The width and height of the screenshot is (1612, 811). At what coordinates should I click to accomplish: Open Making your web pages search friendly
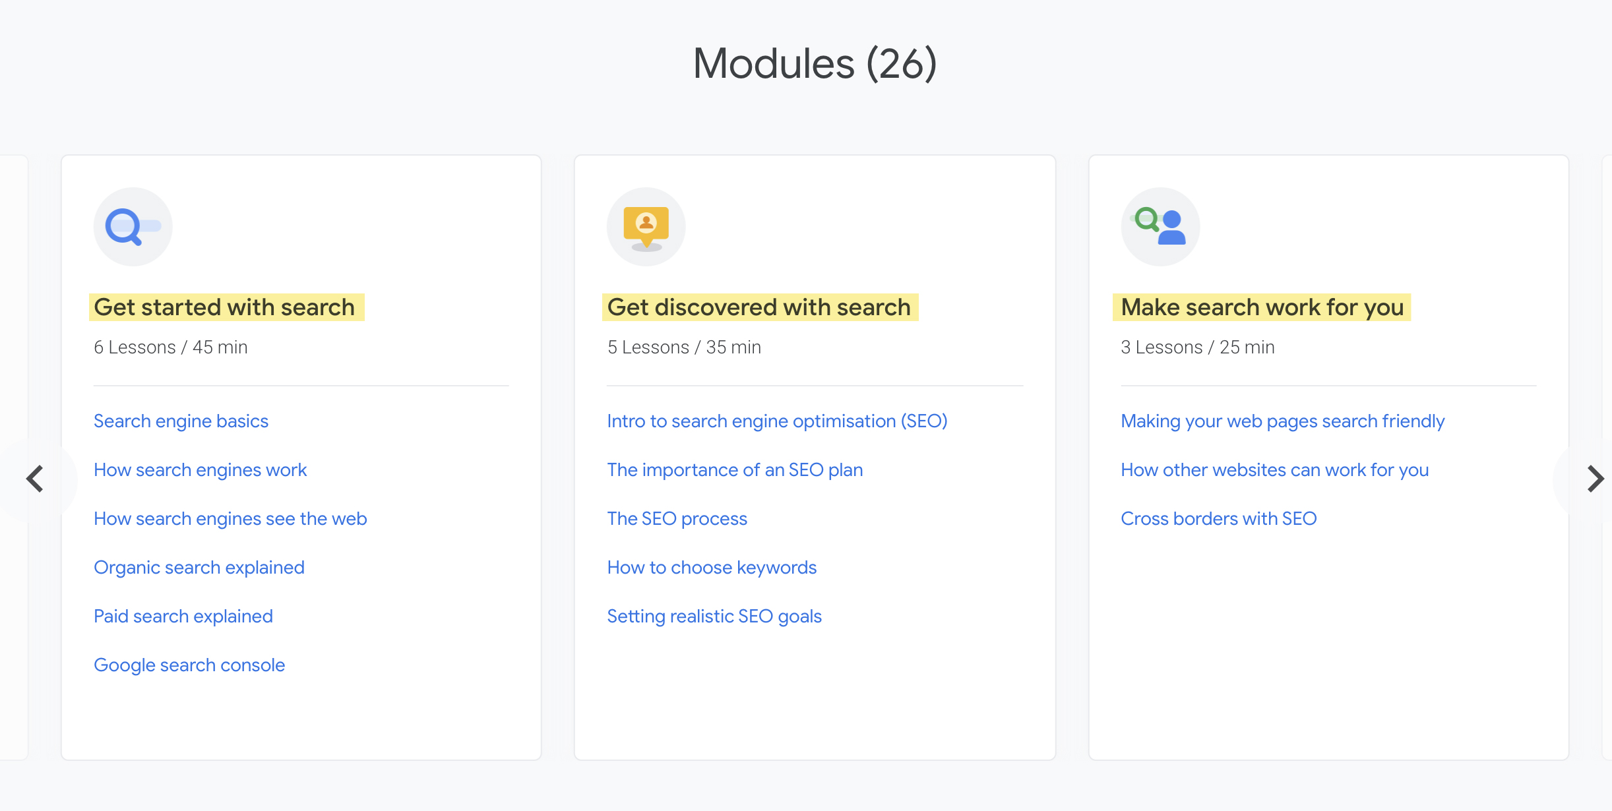coord(1282,421)
